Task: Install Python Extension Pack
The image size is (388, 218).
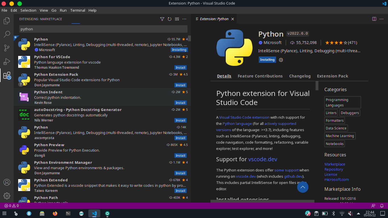Action: (181, 85)
